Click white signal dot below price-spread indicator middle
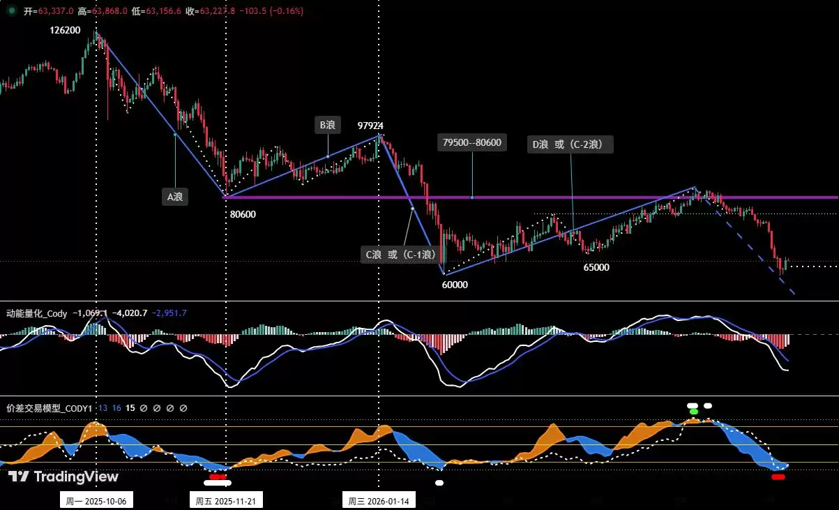 click(439, 482)
